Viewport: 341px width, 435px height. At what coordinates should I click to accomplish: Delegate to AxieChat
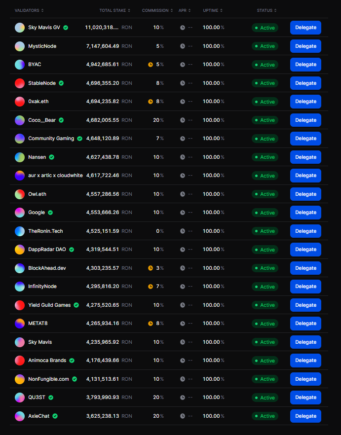click(x=305, y=416)
